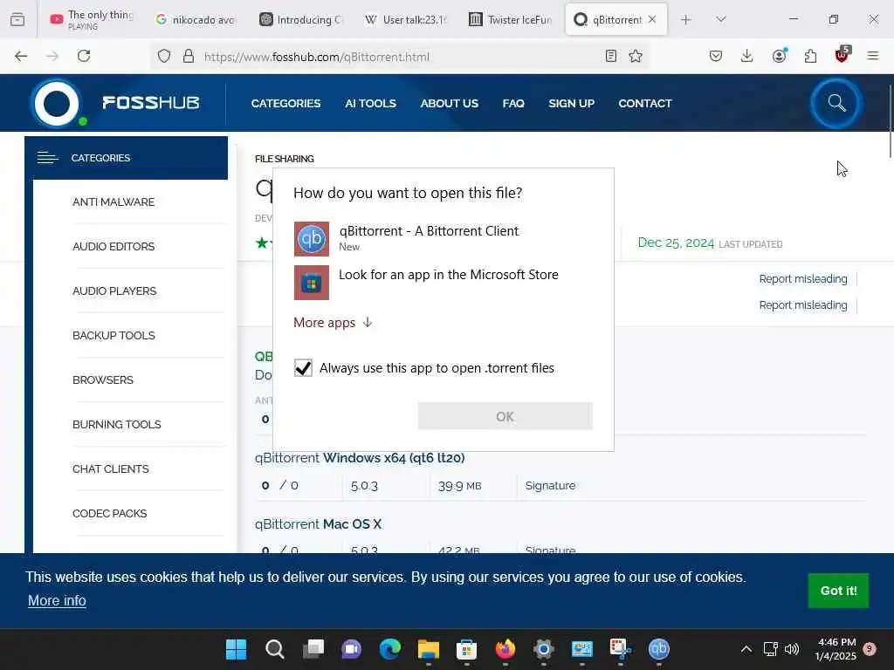Open More info cookie link
The width and height of the screenshot is (894, 670).
tap(57, 600)
